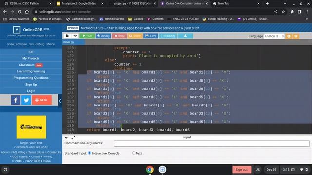Click the browser back arrow
This screenshot has width=312, height=175.
(5, 12)
